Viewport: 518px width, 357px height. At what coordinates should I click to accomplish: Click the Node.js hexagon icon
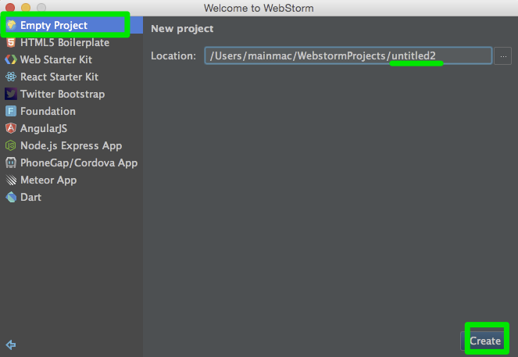pyautogui.click(x=11, y=145)
